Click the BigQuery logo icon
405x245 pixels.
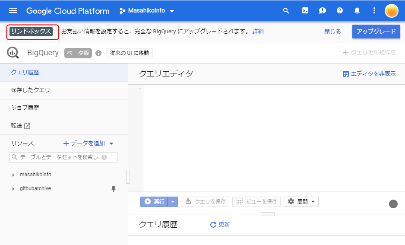pos(13,53)
